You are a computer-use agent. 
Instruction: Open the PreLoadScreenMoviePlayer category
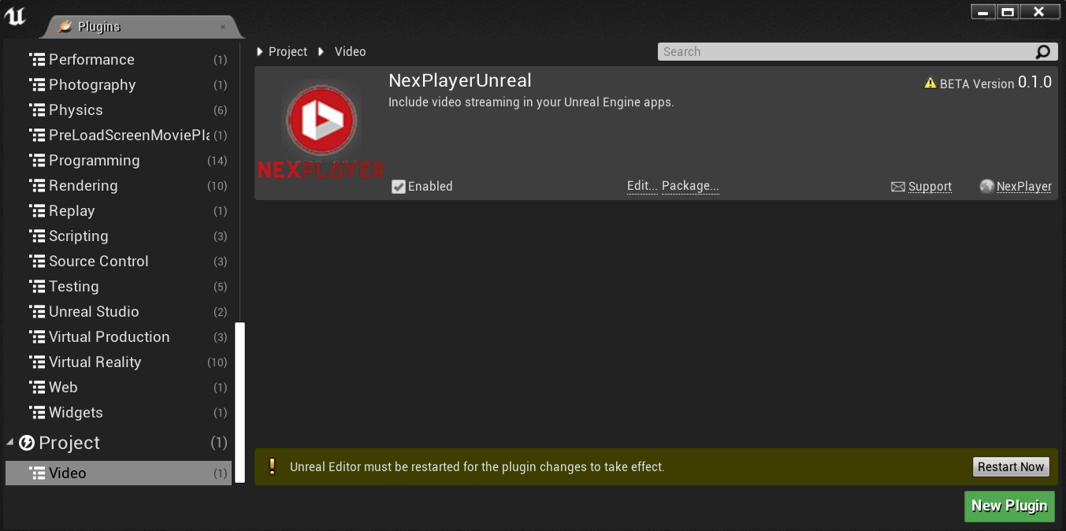pos(118,136)
